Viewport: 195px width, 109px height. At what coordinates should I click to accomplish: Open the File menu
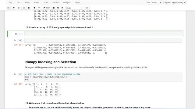coord(10,2)
